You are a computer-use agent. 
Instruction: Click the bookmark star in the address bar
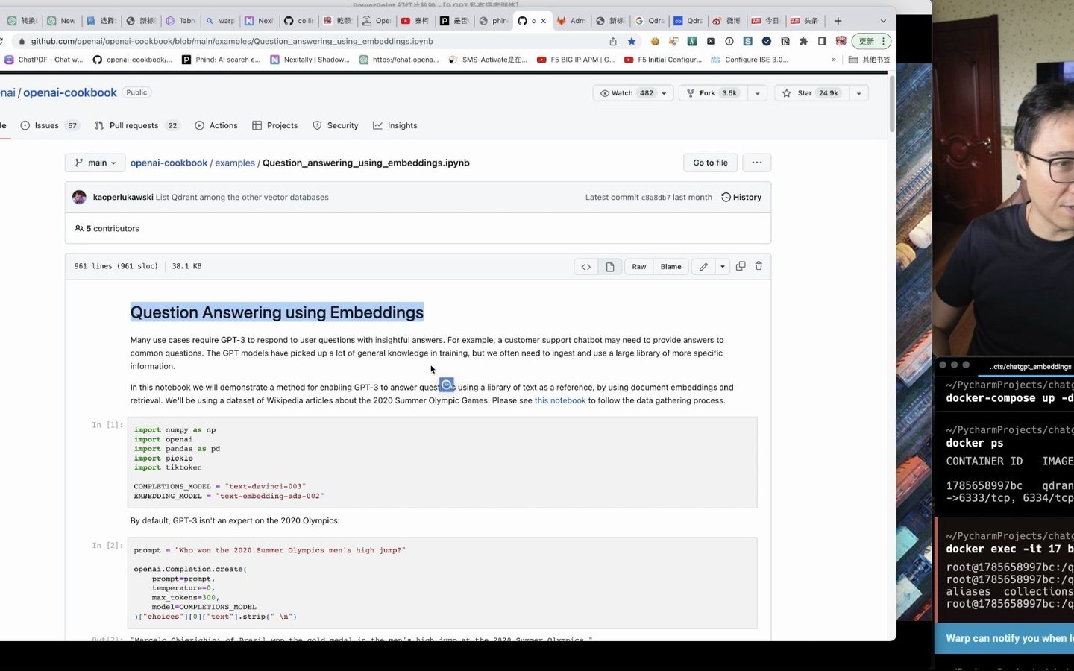[x=632, y=42]
